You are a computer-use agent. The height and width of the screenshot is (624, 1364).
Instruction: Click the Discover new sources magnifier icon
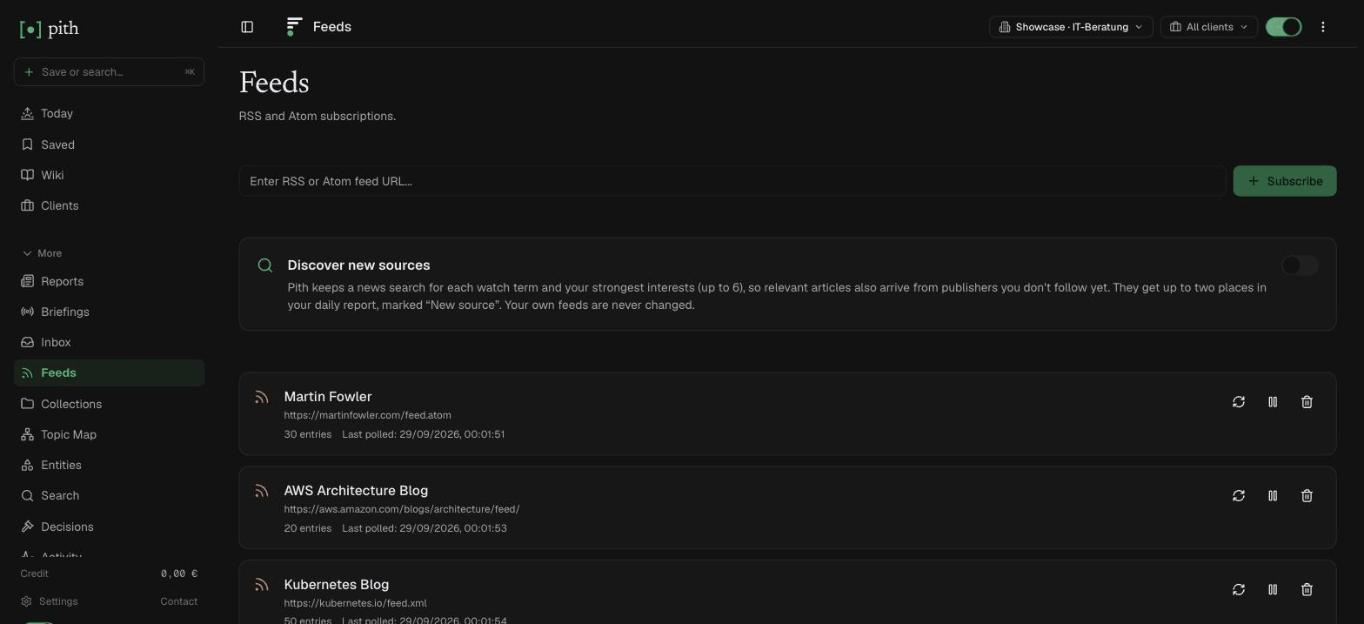tap(265, 265)
